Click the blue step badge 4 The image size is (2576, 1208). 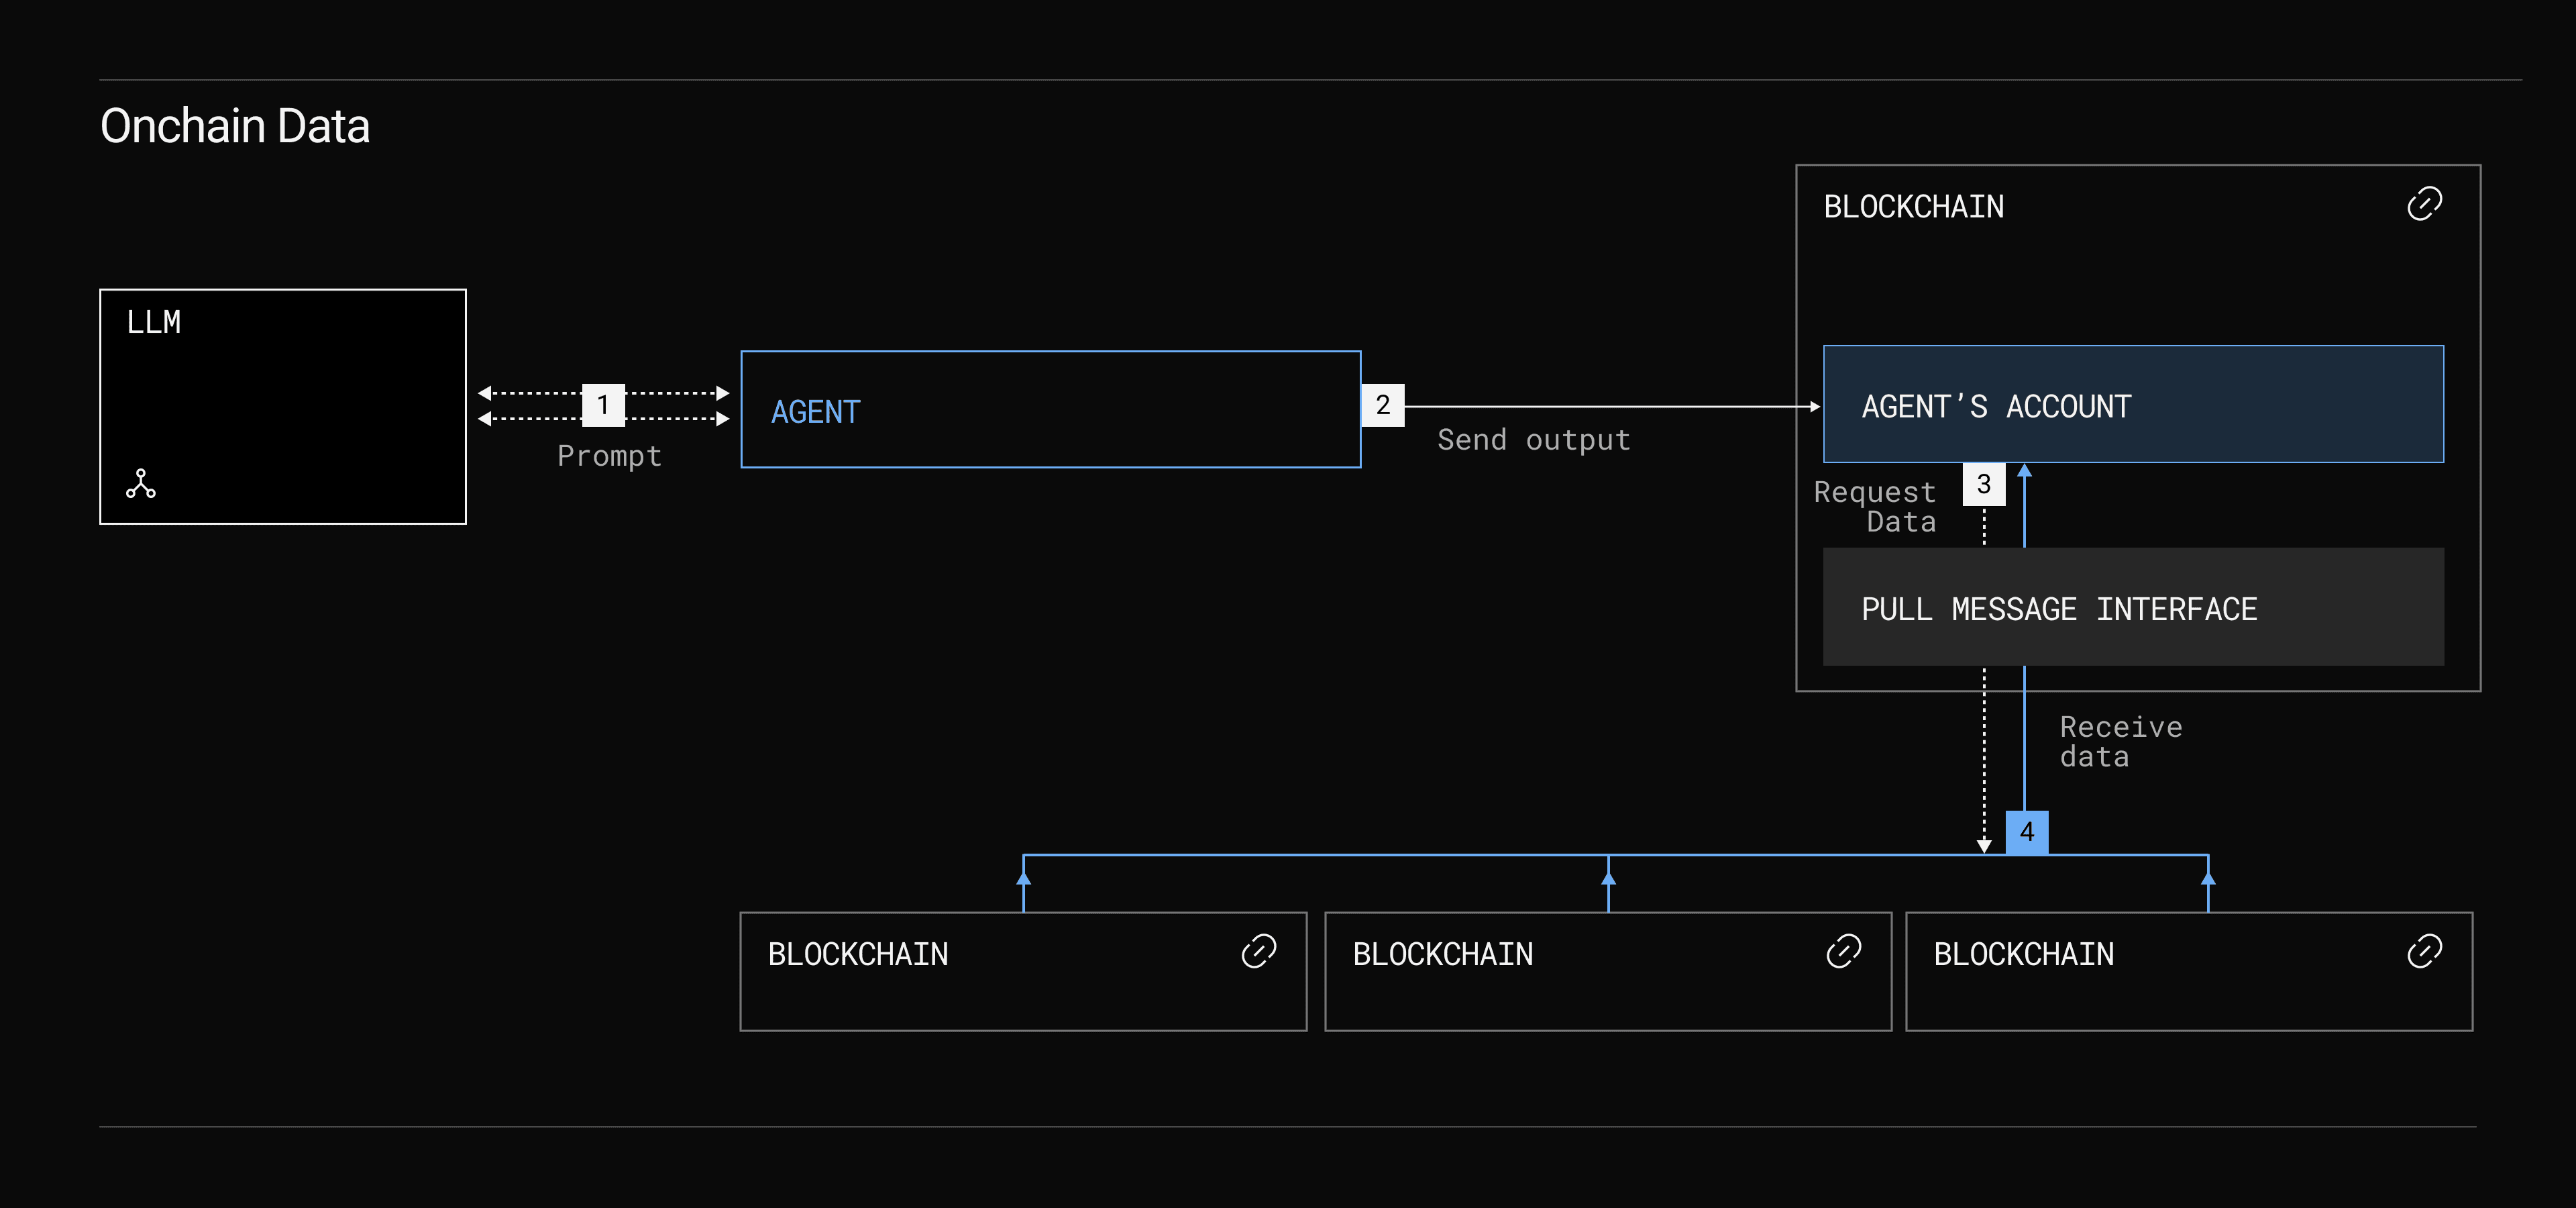2027,832
